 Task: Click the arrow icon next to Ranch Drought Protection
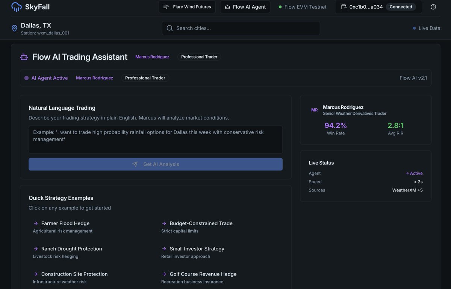[36, 249]
